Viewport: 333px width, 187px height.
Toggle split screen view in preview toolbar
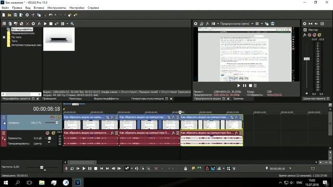[x=213, y=24]
